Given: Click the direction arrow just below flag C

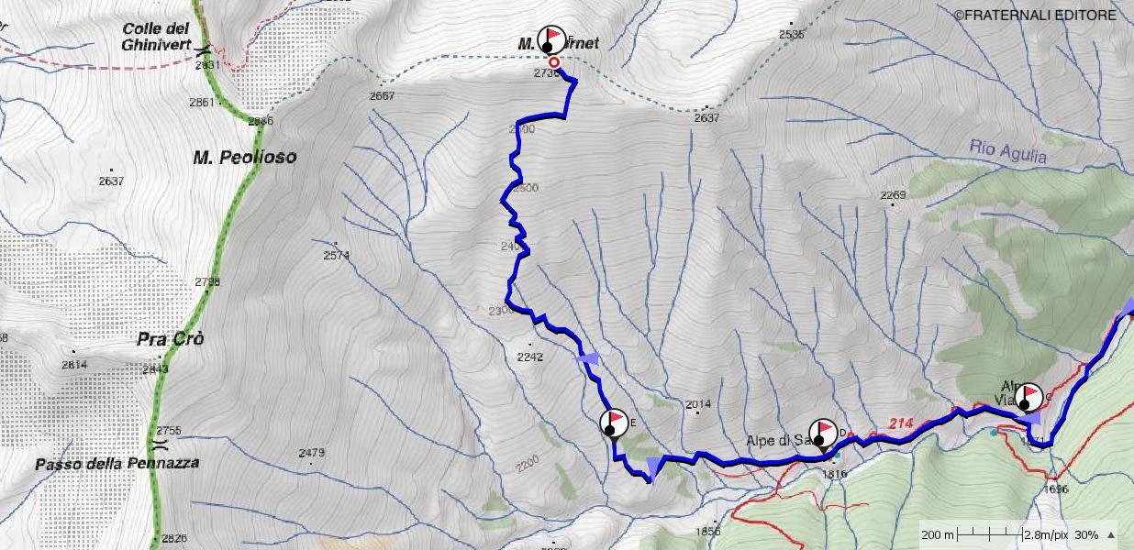Looking at the screenshot, I should click(x=1031, y=419).
